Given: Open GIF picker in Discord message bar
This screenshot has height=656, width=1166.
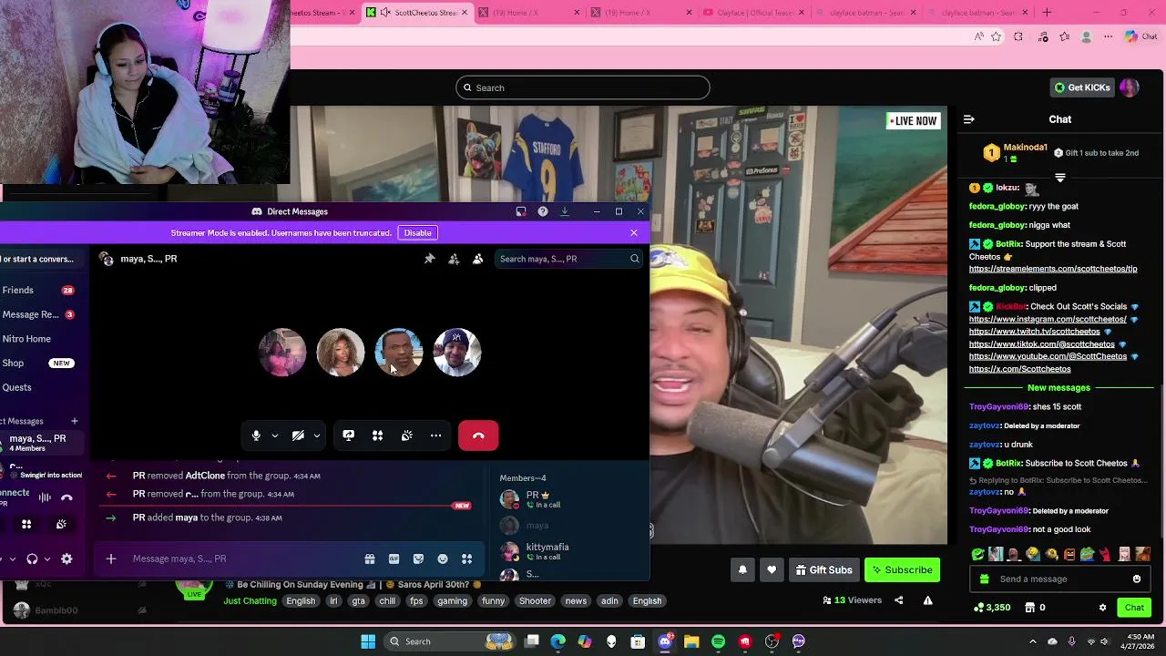Looking at the screenshot, I should click(x=394, y=559).
